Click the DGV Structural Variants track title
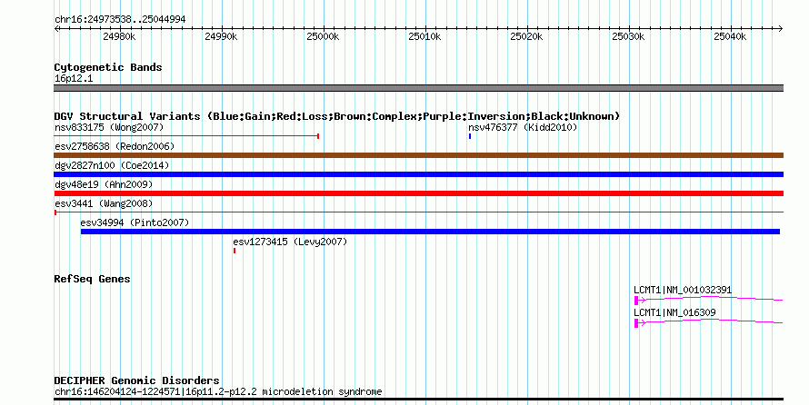The width and height of the screenshot is (809, 405). tap(337, 116)
